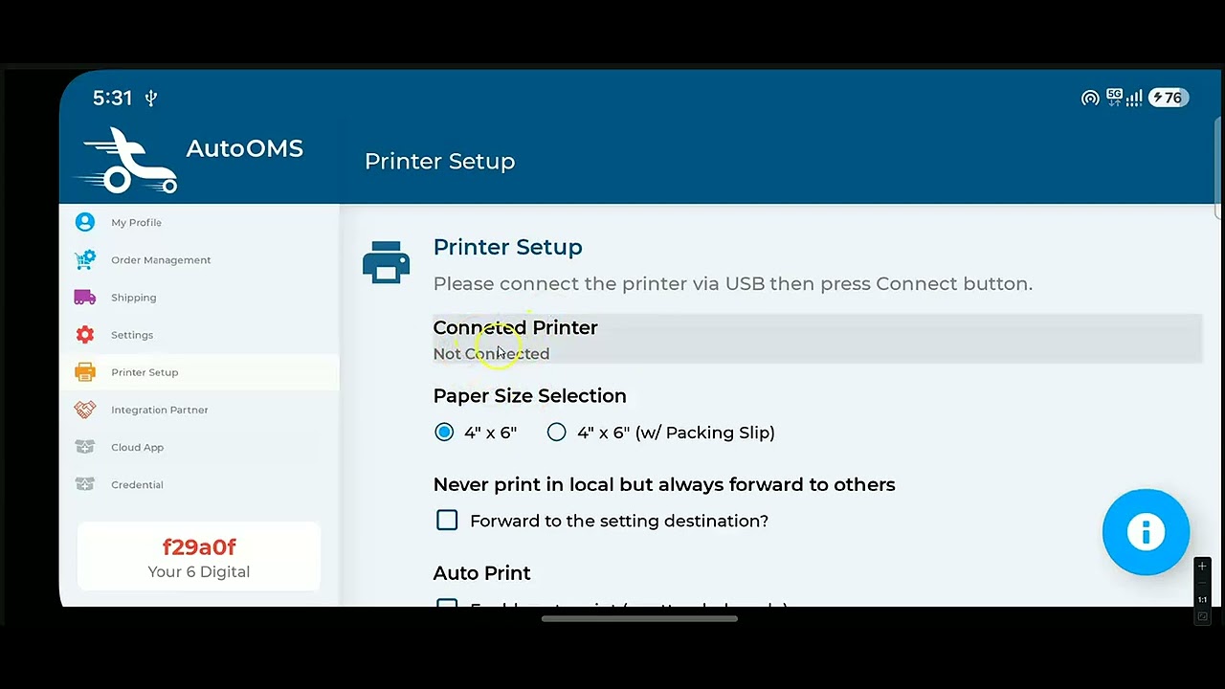This screenshot has width=1225, height=689.
Task: Click the Not Connected status text
Action: tap(491, 353)
